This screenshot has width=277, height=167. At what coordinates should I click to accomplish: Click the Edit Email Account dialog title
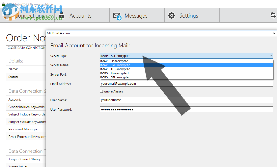tap(59, 33)
